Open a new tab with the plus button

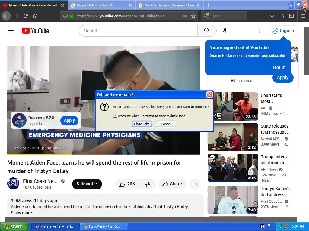coord(208,5)
